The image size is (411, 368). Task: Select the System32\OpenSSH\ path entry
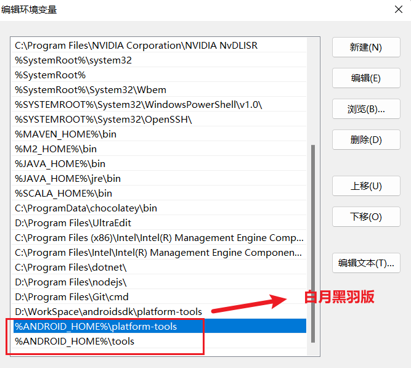coord(158,120)
